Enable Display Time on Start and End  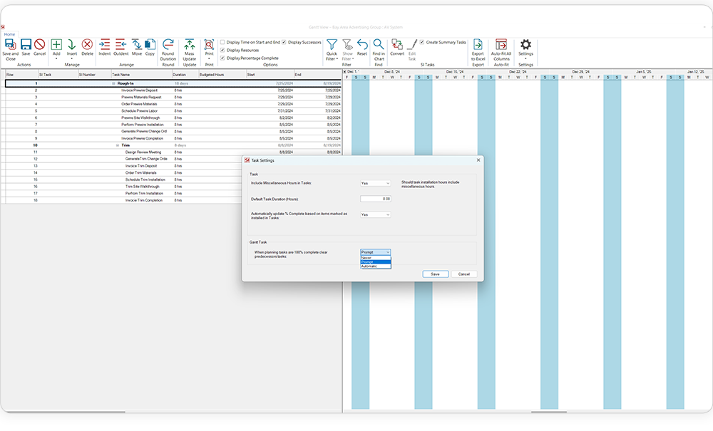pos(223,42)
